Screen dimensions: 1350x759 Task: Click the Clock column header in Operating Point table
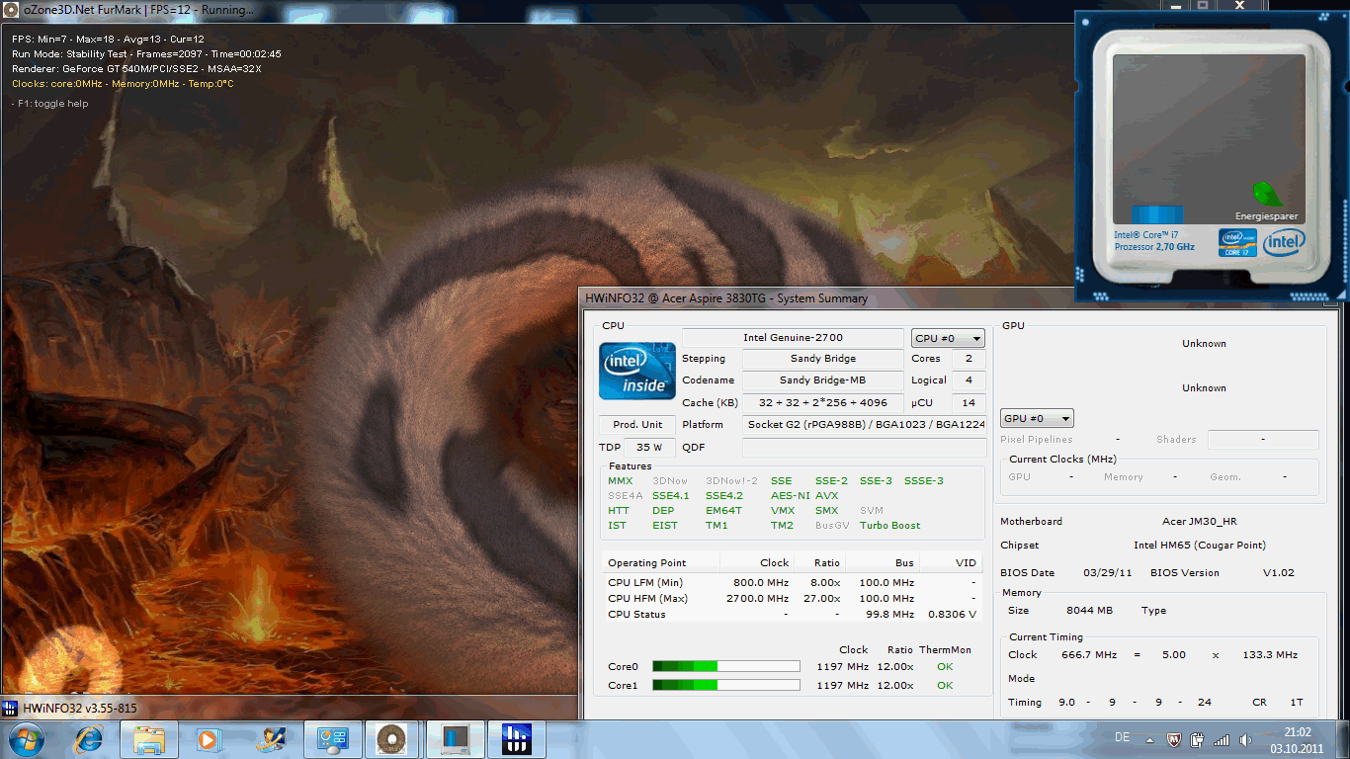pyautogui.click(x=757, y=562)
